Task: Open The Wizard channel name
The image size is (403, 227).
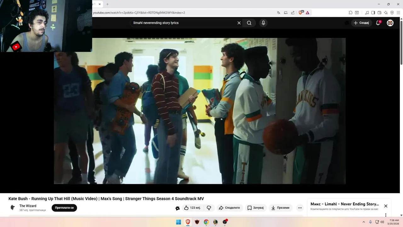Action: pyautogui.click(x=28, y=206)
